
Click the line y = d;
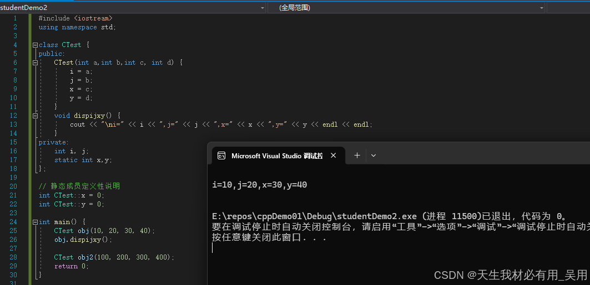[81, 98]
